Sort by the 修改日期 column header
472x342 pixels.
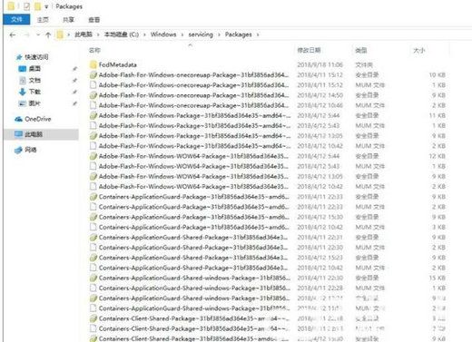coord(309,50)
